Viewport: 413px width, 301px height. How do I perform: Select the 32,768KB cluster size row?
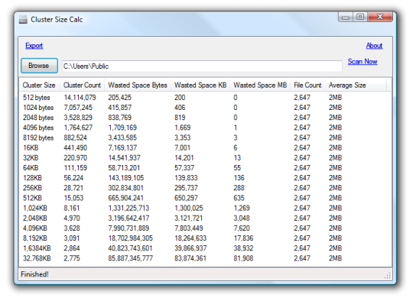tap(206, 258)
